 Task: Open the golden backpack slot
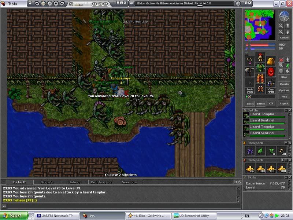pos(271,61)
